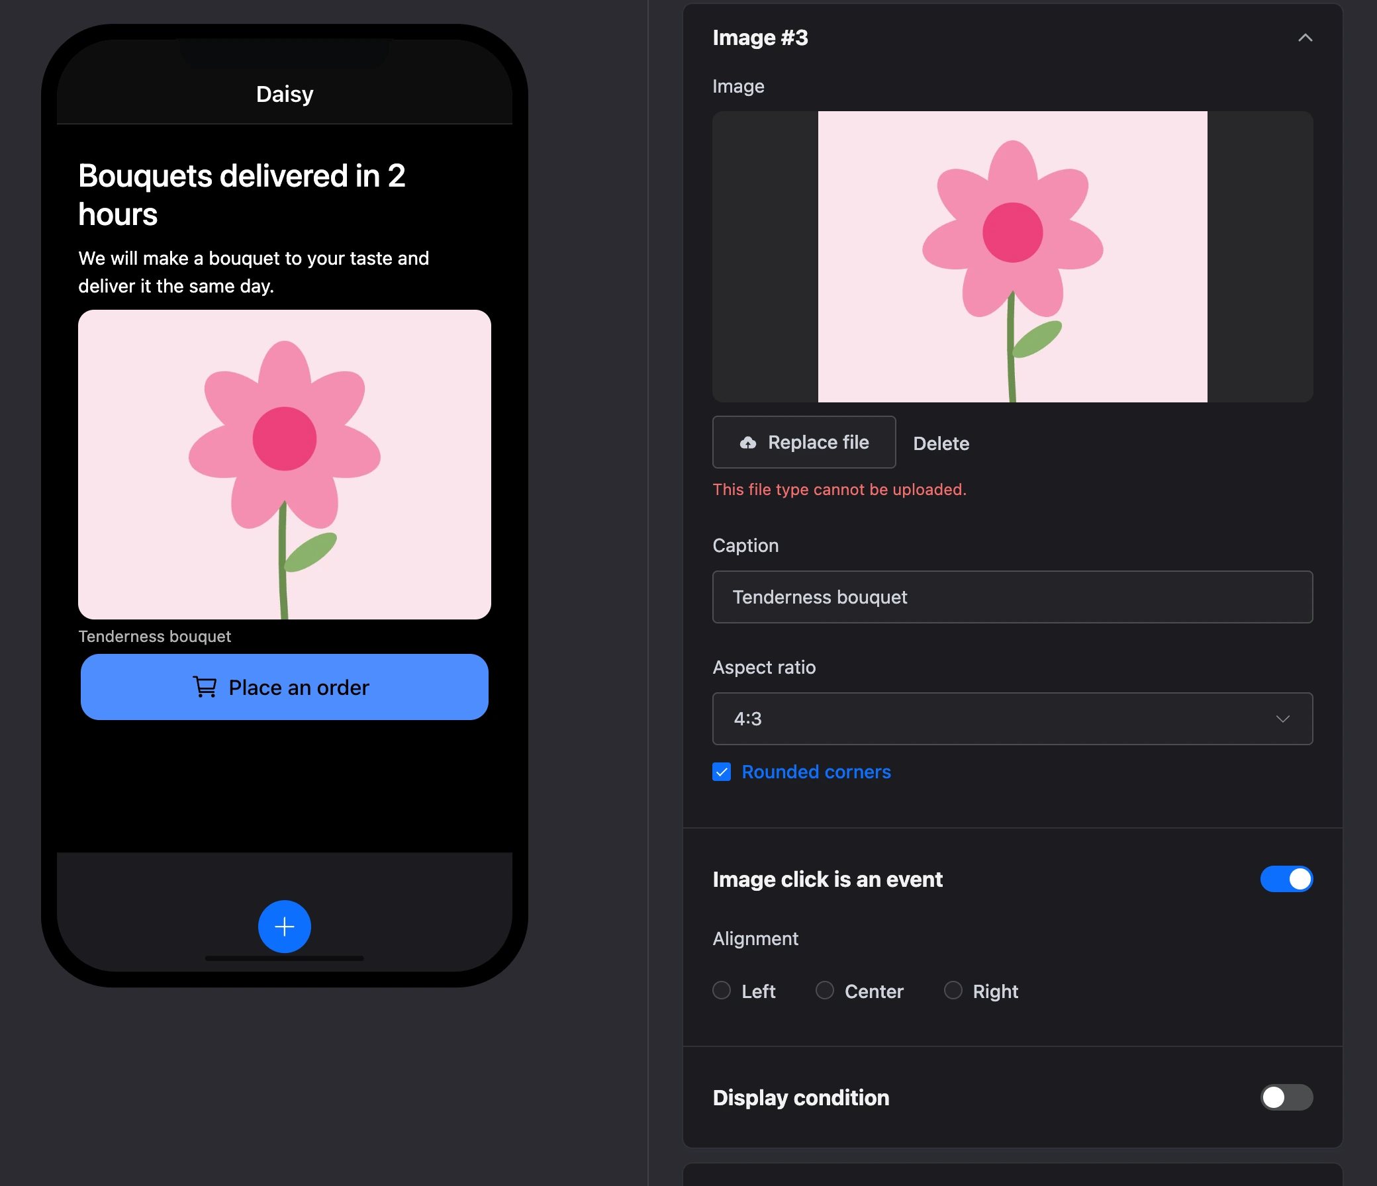1377x1186 pixels.
Task: Collapse the Image #3 panel chevron
Action: point(1305,38)
